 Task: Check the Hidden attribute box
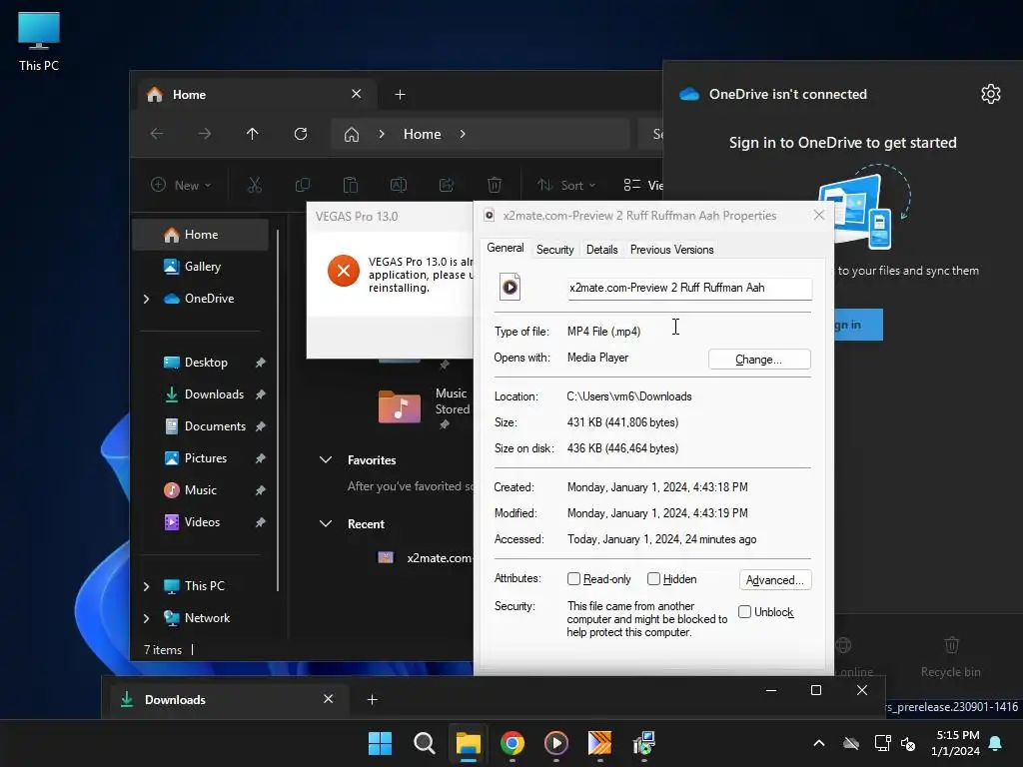653,578
